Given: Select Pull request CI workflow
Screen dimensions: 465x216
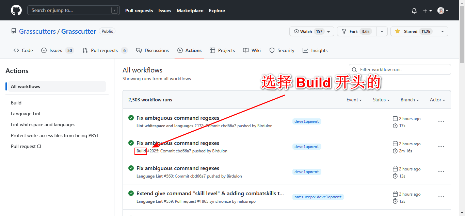Looking at the screenshot, I should [x=26, y=146].
